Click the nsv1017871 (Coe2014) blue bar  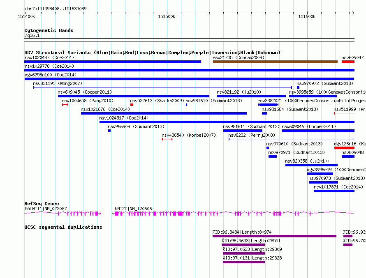pyautogui.click(x=334, y=191)
